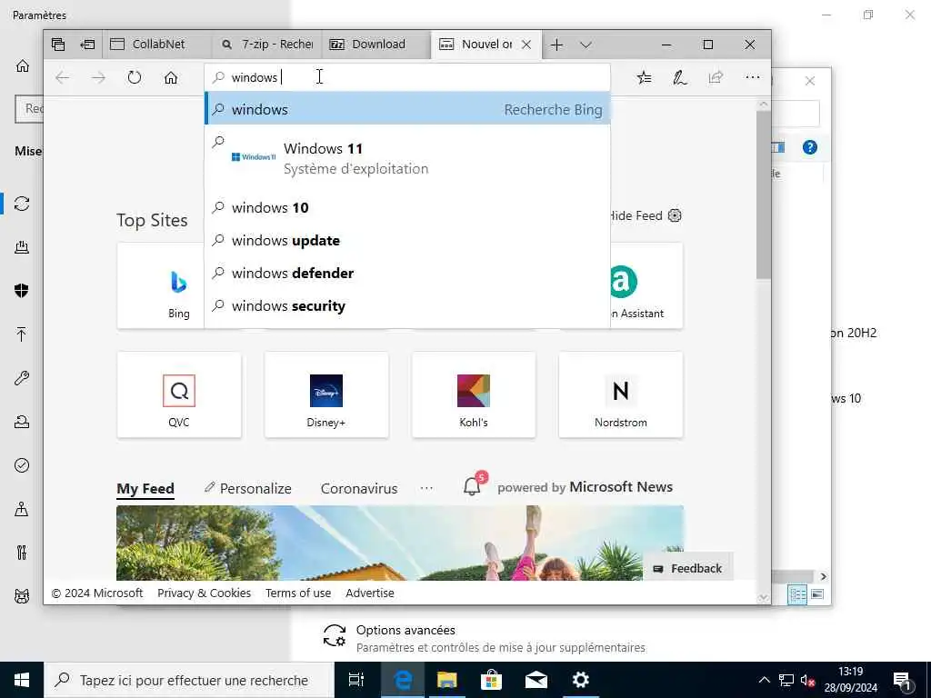The height and width of the screenshot is (698, 931).
Task: Choose 'windows security' suggestion
Action: 407,305
